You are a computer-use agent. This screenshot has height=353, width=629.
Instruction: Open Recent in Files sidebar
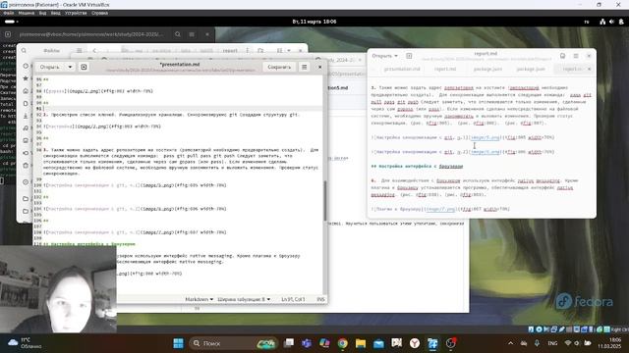pos(26,66)
